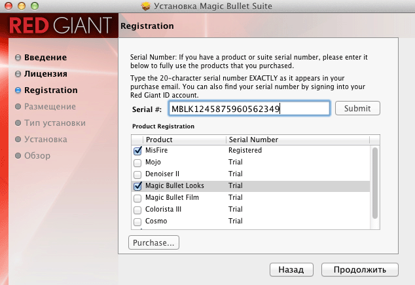Click the Trial status of Magic Bullet Film
Screen dimensions: 415x285
pos(236,197)
